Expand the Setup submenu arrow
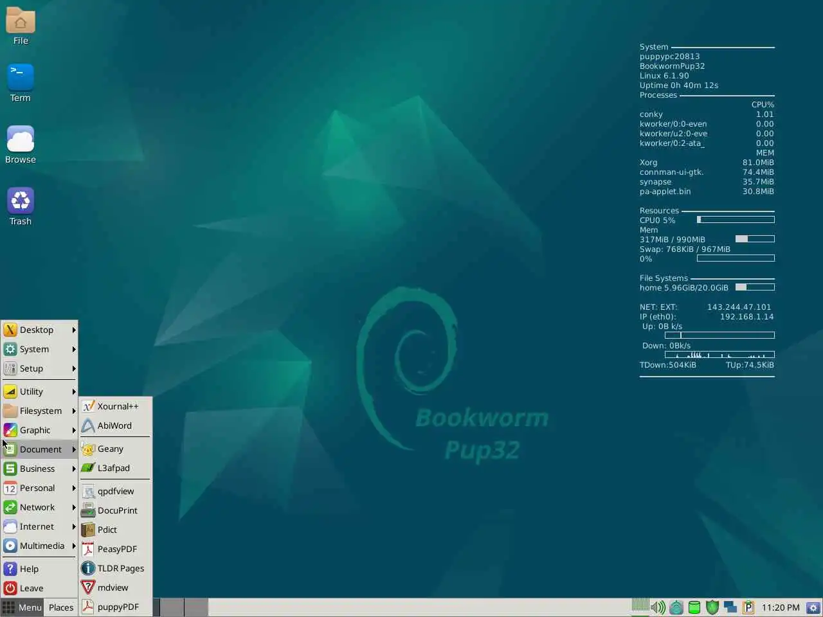The image size is (823, 617). point(74,368)
